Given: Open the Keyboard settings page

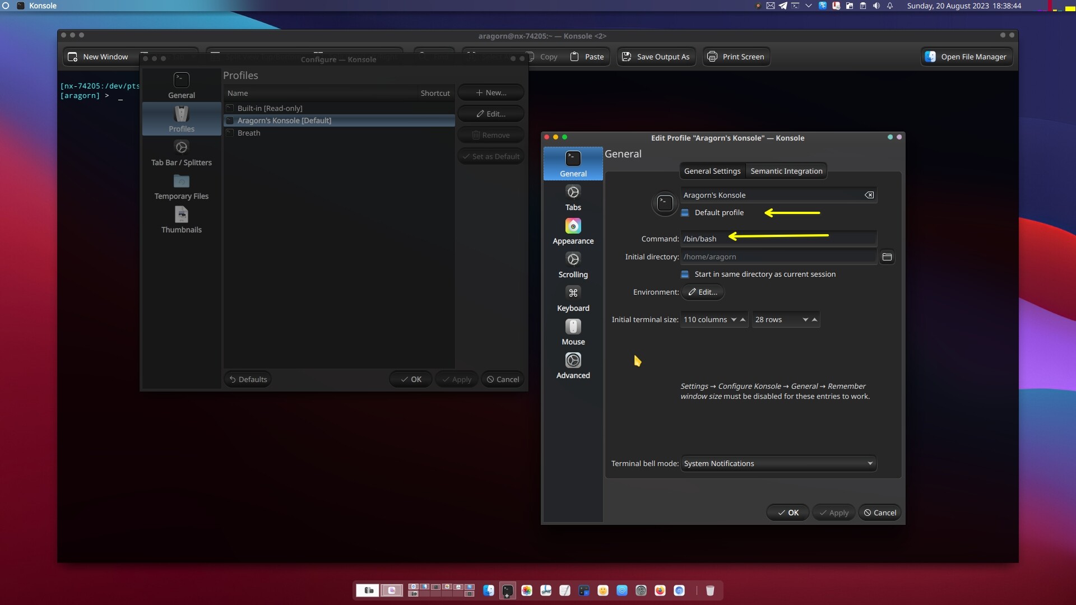Looking at the screenshot, I should pos(573,299).
